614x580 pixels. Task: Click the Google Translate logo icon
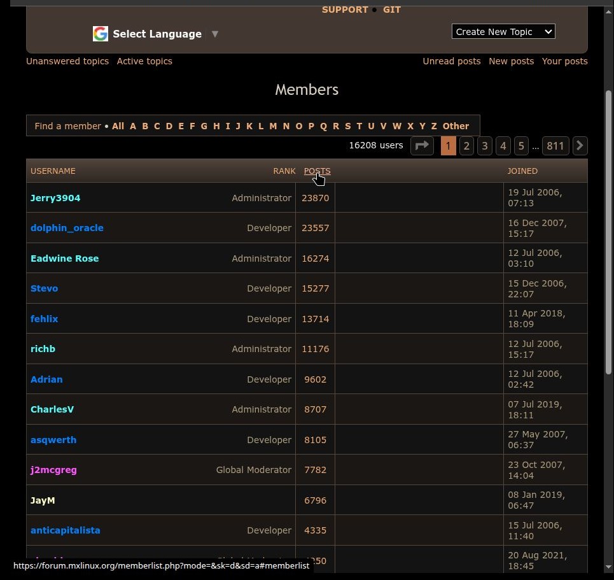[101, 34]
